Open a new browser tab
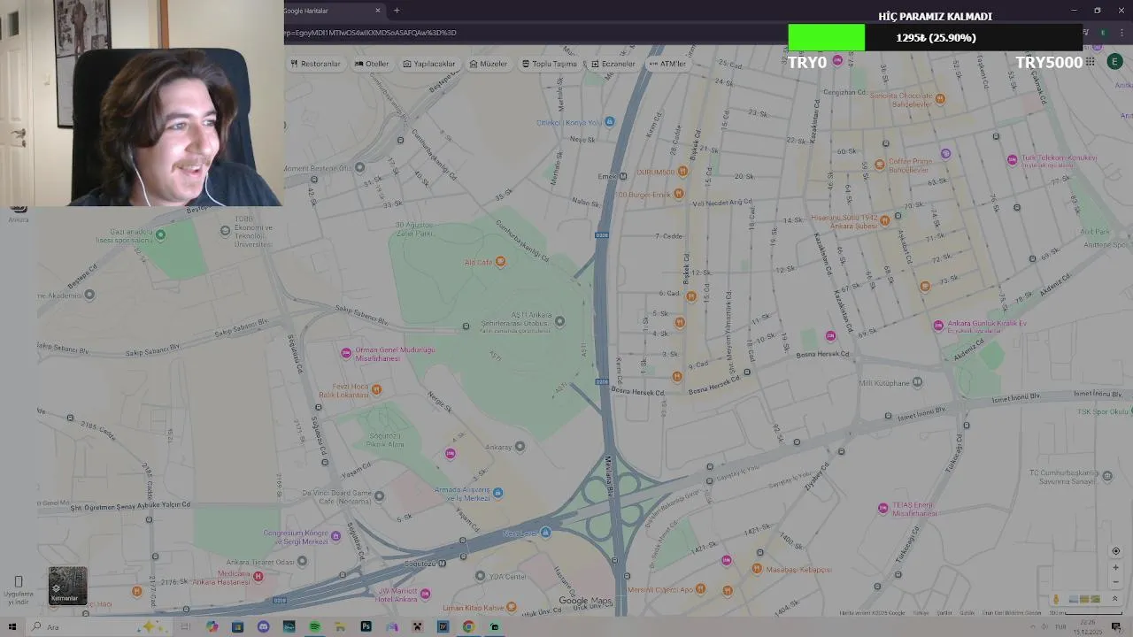The height and width of the screenshot is (637, 1133). (397, 11)
